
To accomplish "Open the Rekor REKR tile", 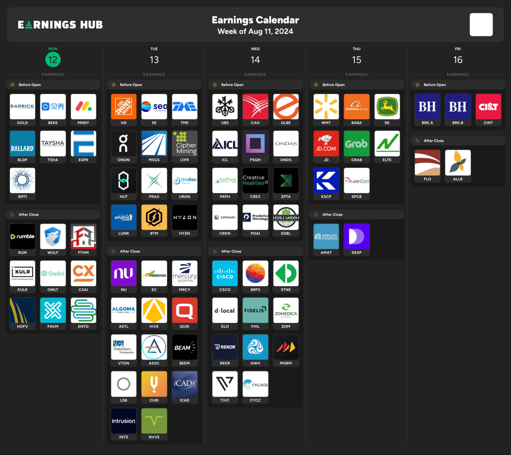I will click(x=225, y=350).
